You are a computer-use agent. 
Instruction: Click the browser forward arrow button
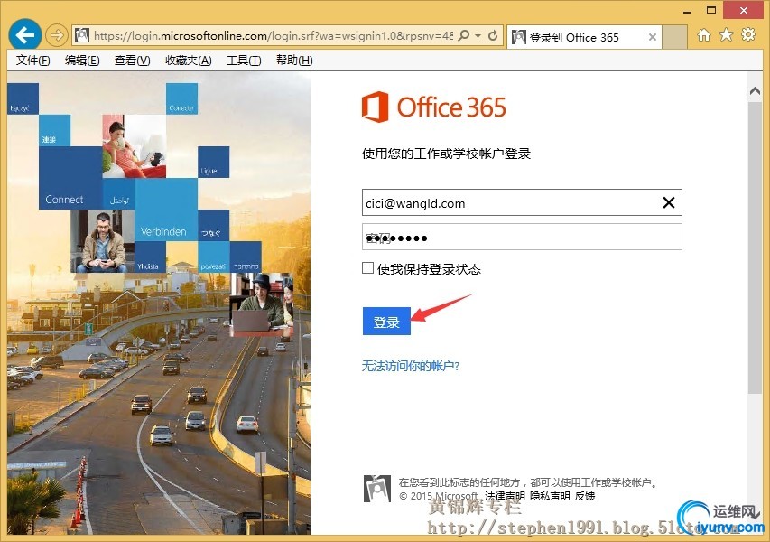pyautogui.click(x=57, y=35)
